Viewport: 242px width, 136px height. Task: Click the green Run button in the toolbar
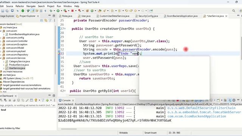click(58, 11)
